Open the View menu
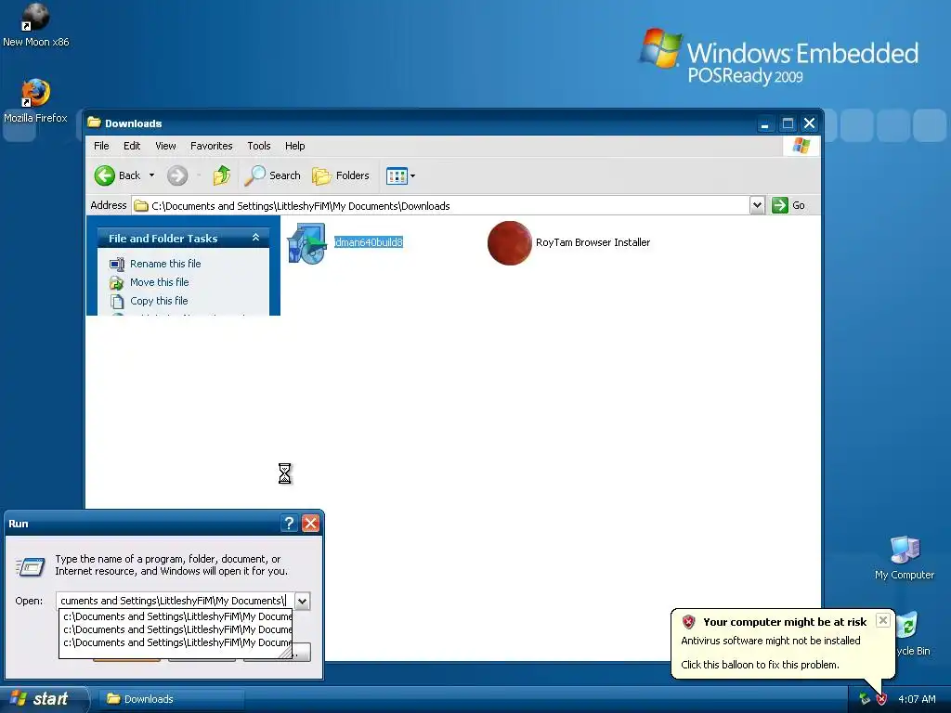This screenshot has height=713, width=951. 165,146
